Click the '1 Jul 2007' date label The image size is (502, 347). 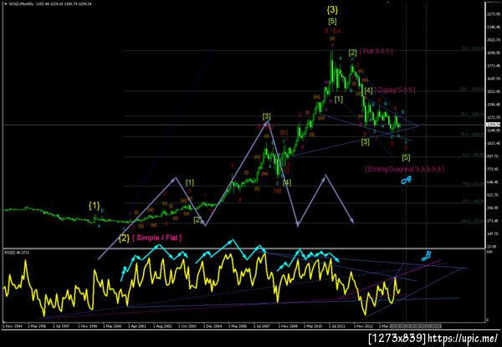click(x=263, y=326)
